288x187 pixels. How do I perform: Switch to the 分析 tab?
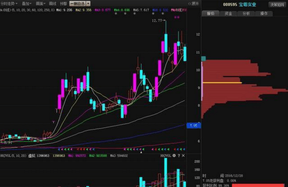coord(246,14)
